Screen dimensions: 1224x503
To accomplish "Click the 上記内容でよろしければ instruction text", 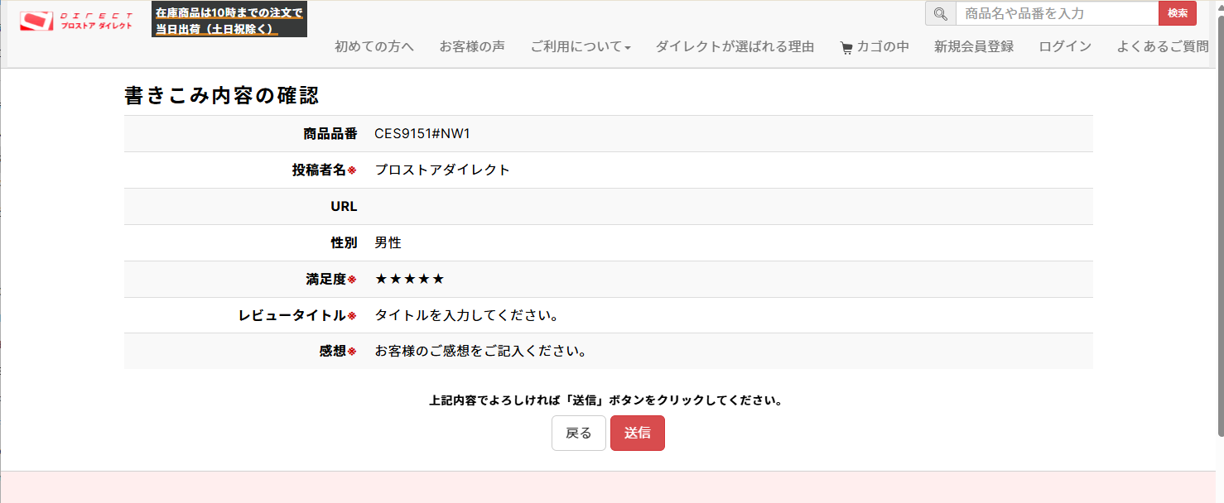I will coord(606,400).
